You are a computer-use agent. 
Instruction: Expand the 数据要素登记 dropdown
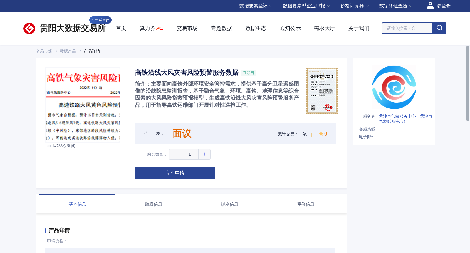coord(256,6)
